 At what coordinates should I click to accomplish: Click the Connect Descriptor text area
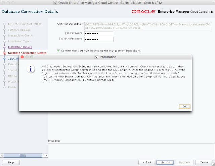pos(148,26)
